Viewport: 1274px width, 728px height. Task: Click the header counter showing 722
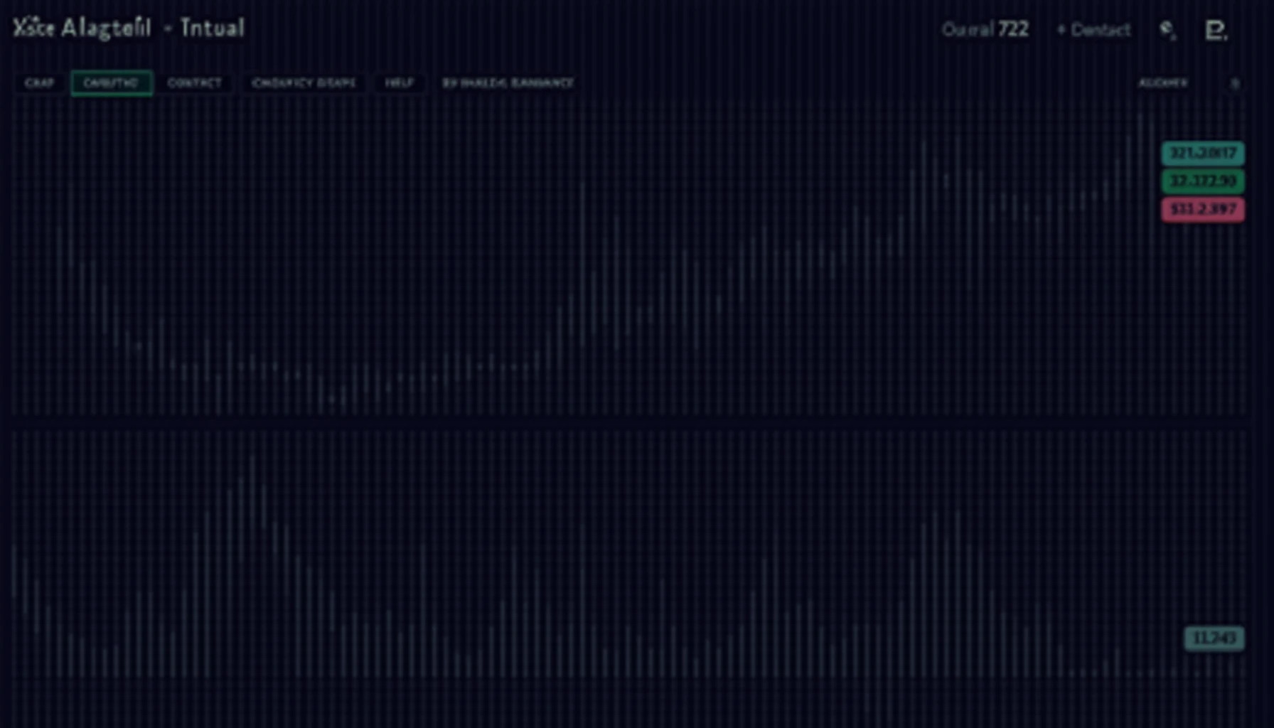(x=985, y=29)
